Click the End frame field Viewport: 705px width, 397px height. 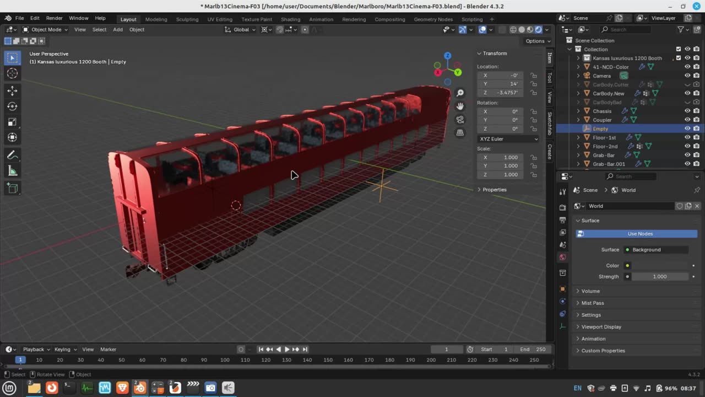click(x=533, y=349)
